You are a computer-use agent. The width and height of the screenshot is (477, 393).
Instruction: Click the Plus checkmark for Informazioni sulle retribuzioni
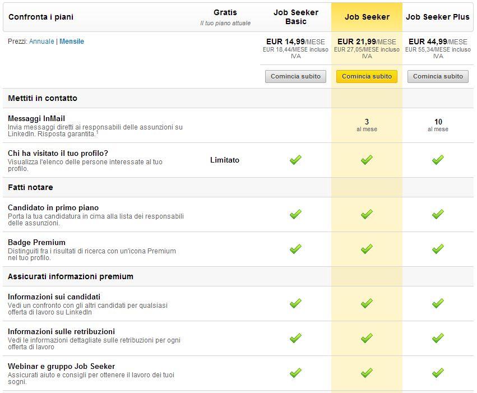click(x=438, y=338)
